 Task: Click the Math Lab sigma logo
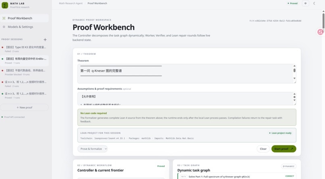pyautogui.click(x=5, y=5)
